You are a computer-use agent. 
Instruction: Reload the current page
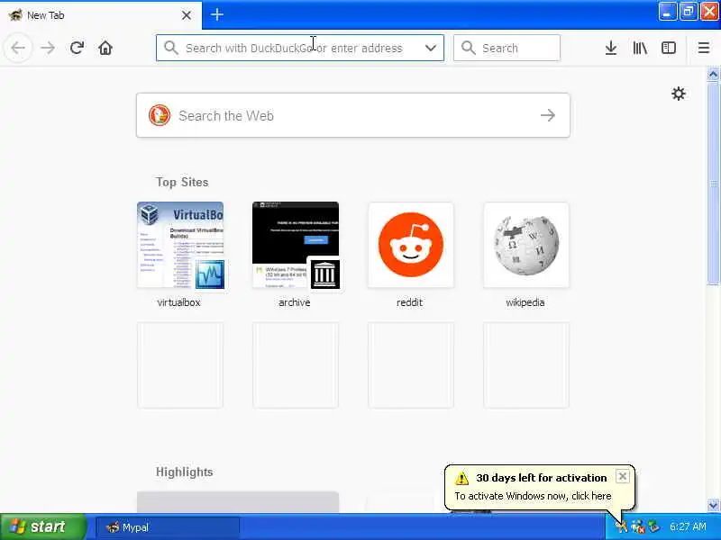click(x=77, y=48)
